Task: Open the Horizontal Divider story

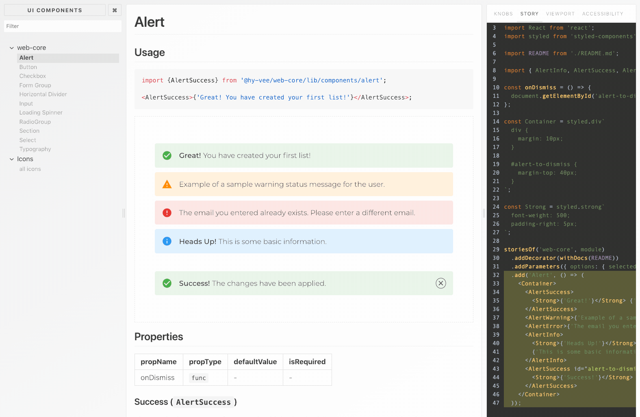Action: (x=43, y=94)
